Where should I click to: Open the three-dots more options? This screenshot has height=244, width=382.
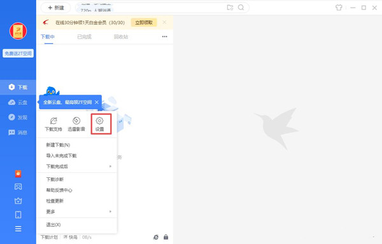pyautogui.click(x=165, y=36)
